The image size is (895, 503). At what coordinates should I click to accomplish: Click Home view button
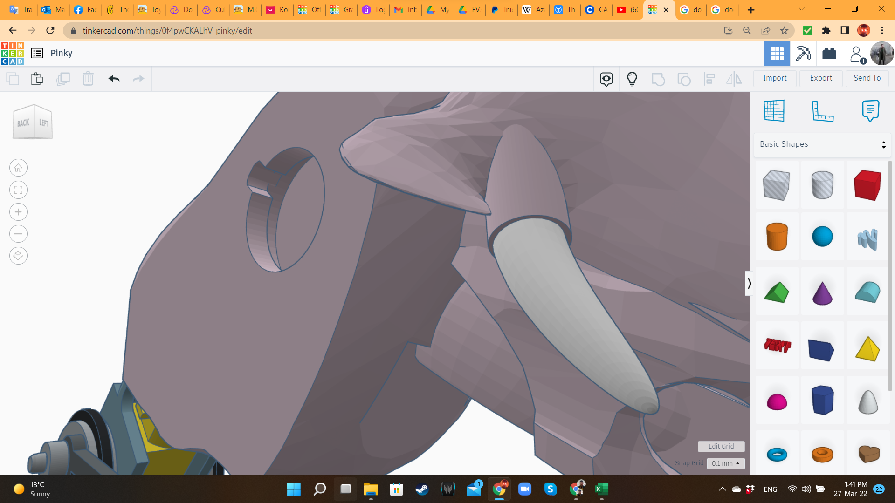click(18, 168)
